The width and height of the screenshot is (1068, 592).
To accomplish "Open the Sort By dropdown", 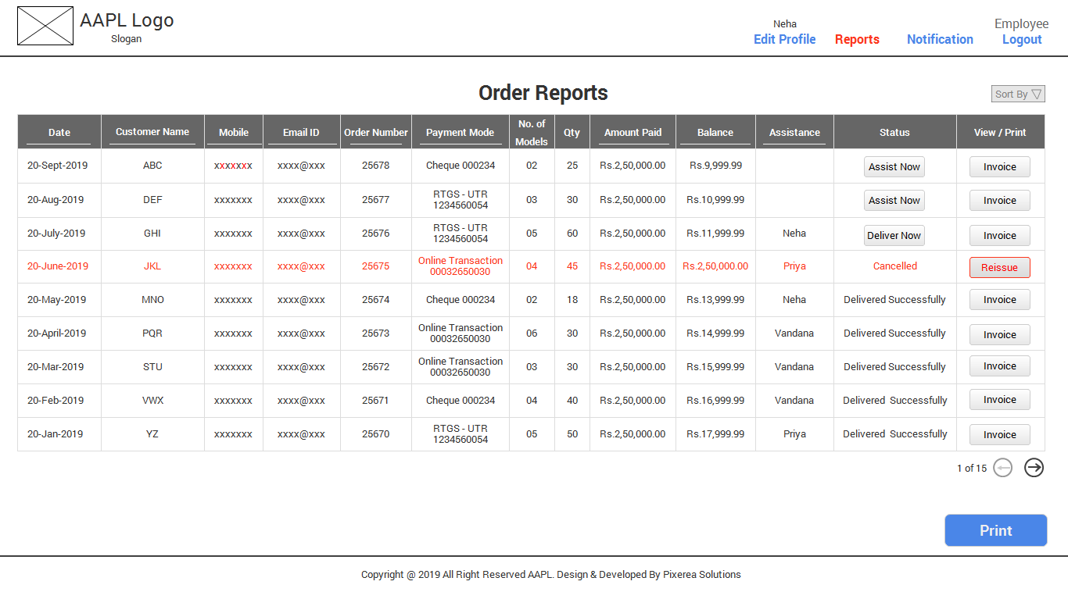I will click(x=1018, y=94).
